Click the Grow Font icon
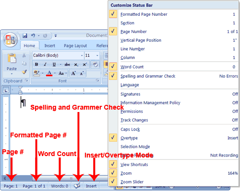This screenshot has height=191, width=240. coord(73,73)
